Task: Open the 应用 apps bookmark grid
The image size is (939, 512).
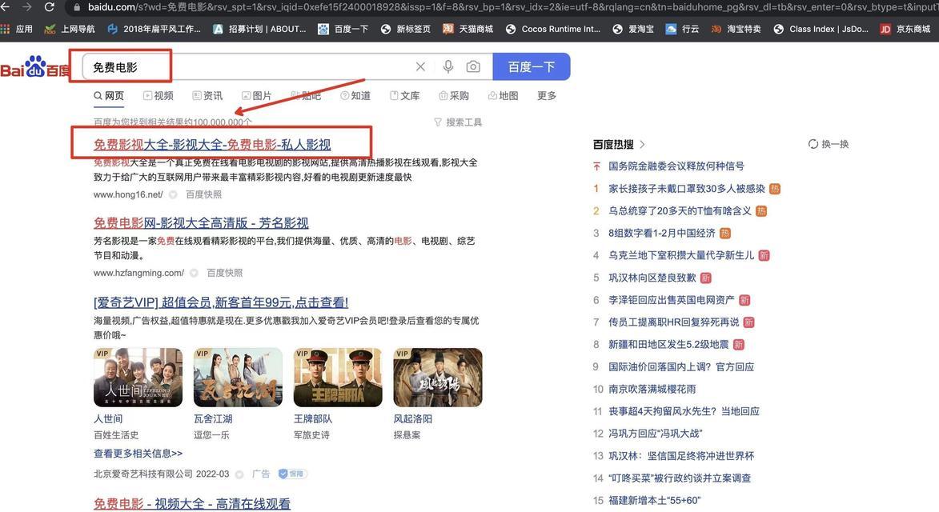Action: [17, 29]
